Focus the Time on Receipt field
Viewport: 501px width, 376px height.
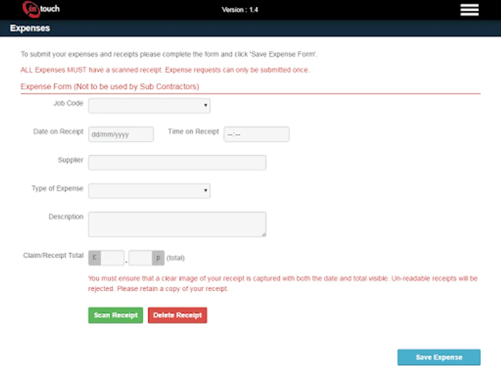point(256,135)
